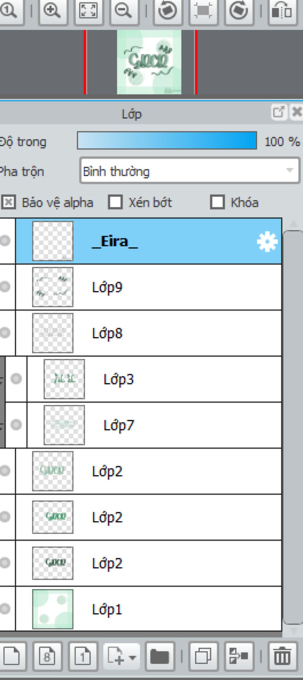
Task: Open the Pha trộn blend mode dropdown
Action: pos(190,171)
